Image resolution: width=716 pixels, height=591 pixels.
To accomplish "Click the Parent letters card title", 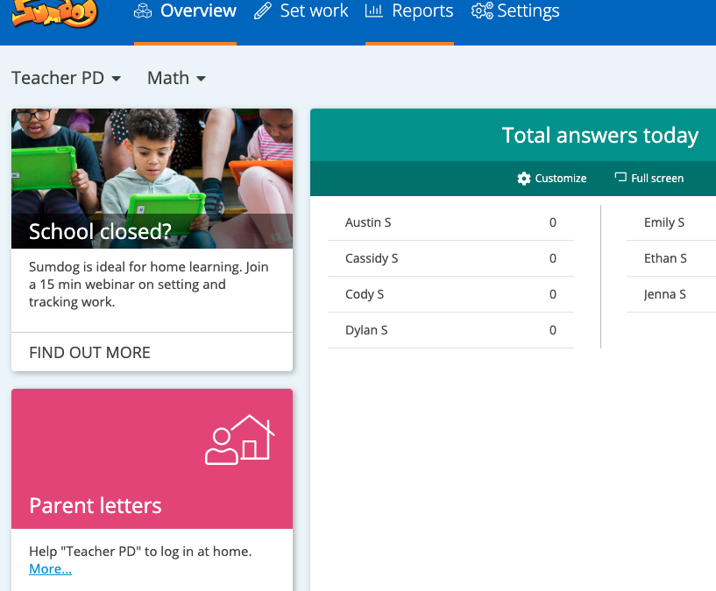I will (x=96, y=506).
